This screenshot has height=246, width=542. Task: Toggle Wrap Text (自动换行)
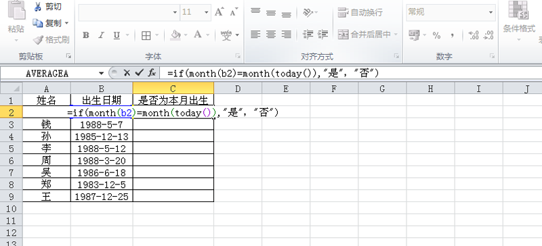pos(360,12)
